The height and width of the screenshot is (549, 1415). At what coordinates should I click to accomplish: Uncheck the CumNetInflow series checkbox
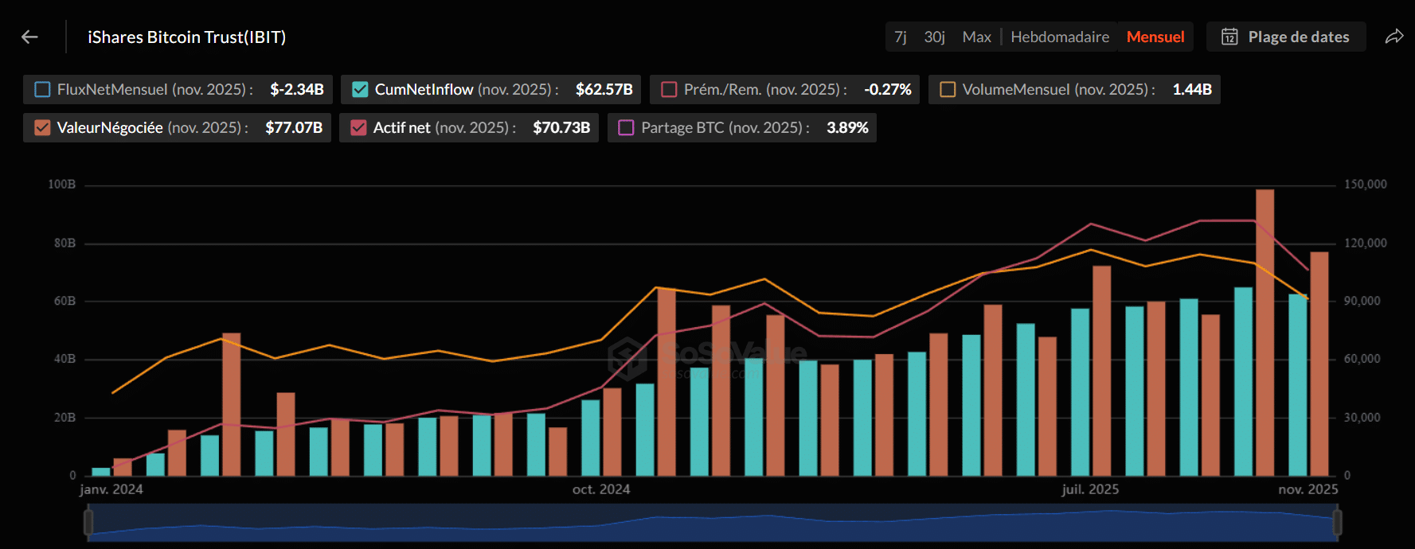[360, 90]
